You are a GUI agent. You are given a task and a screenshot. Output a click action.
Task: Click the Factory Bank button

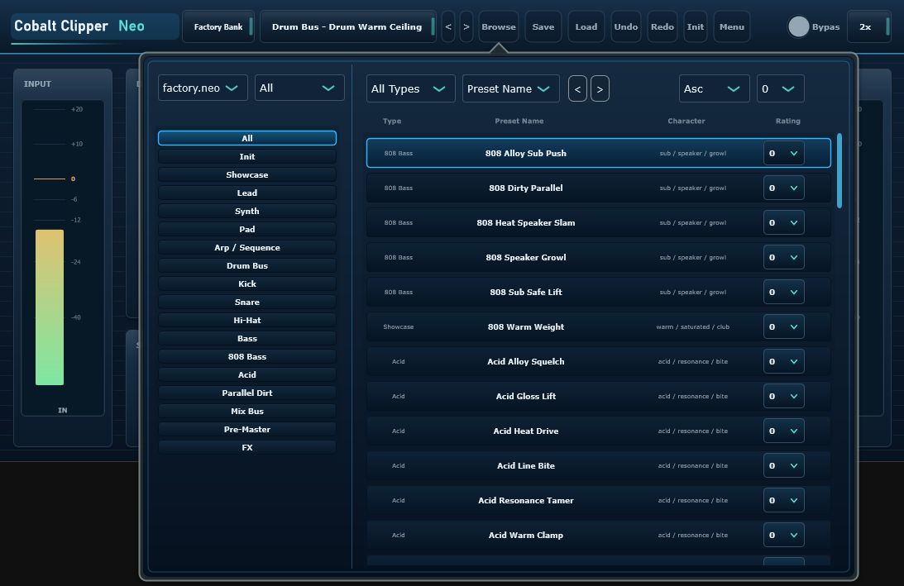pyautogui.click(x=218, y=26)
